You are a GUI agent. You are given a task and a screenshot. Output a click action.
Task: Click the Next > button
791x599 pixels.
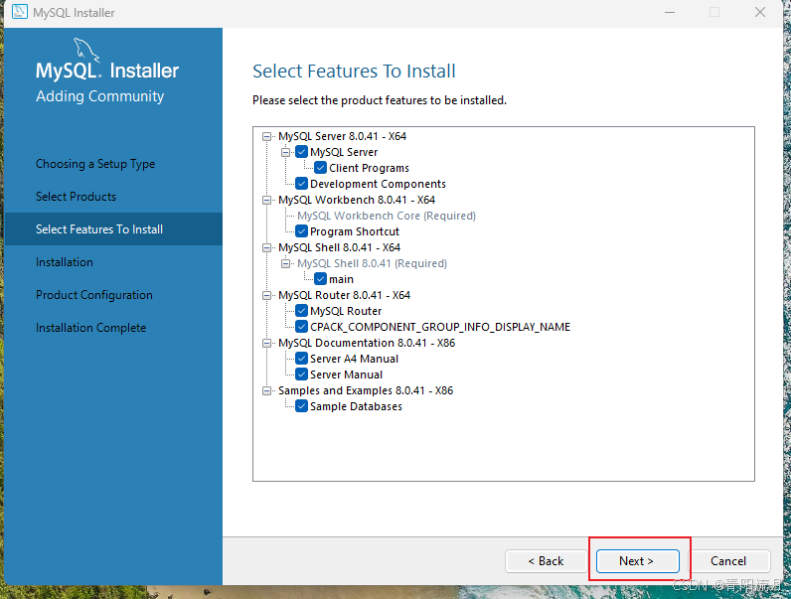tap(638, 560)
